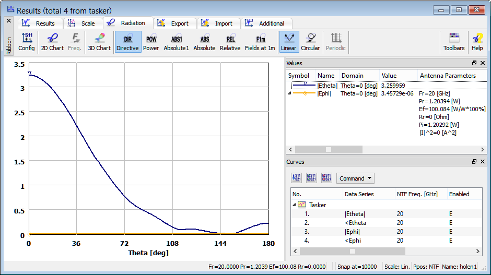Float the Values panel

pyautogui.click(x=474, y=63)
